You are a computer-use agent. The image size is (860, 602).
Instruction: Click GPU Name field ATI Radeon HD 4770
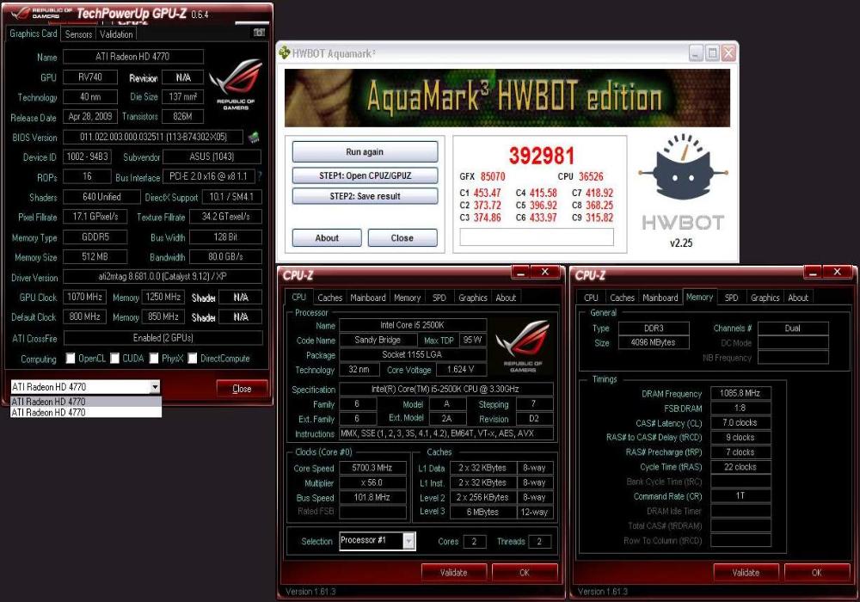click(x=132, y=57)
